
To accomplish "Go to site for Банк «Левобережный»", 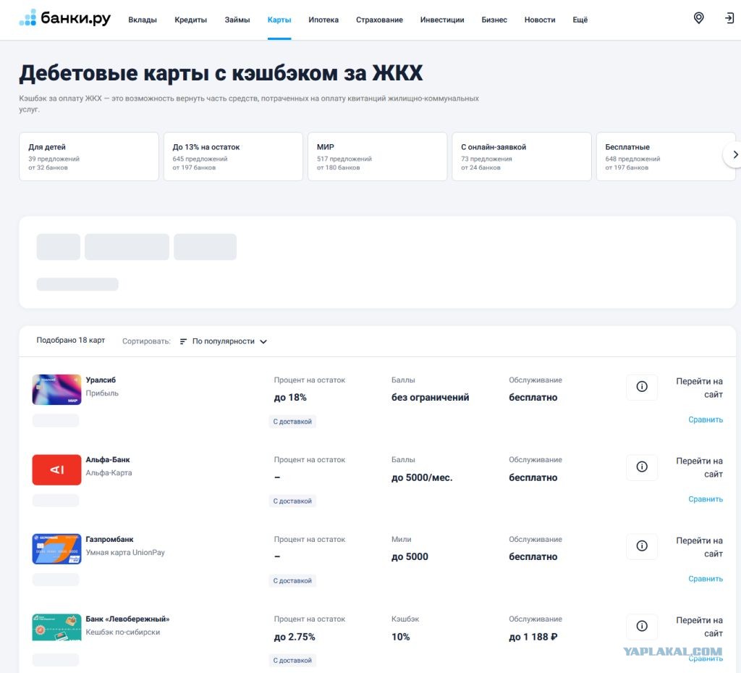I will pyautogui.click(x=700, y=627).
